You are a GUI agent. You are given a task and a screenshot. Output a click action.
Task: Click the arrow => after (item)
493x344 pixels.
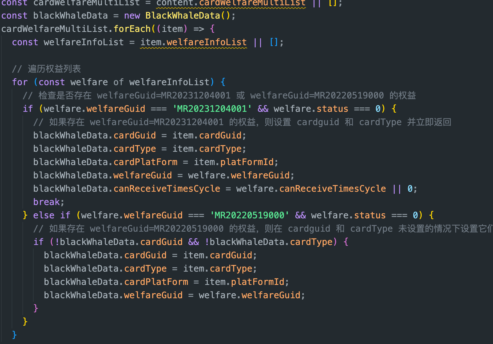click(198, 29)
